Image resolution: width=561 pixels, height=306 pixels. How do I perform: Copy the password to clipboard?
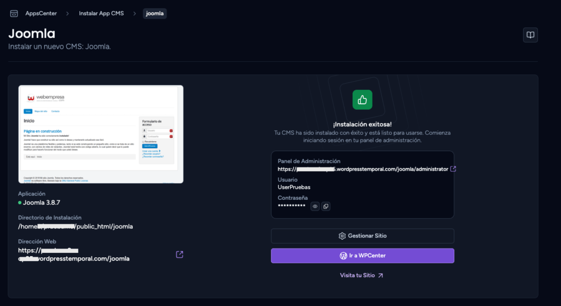pyautogui.click(x=325, y=206)
